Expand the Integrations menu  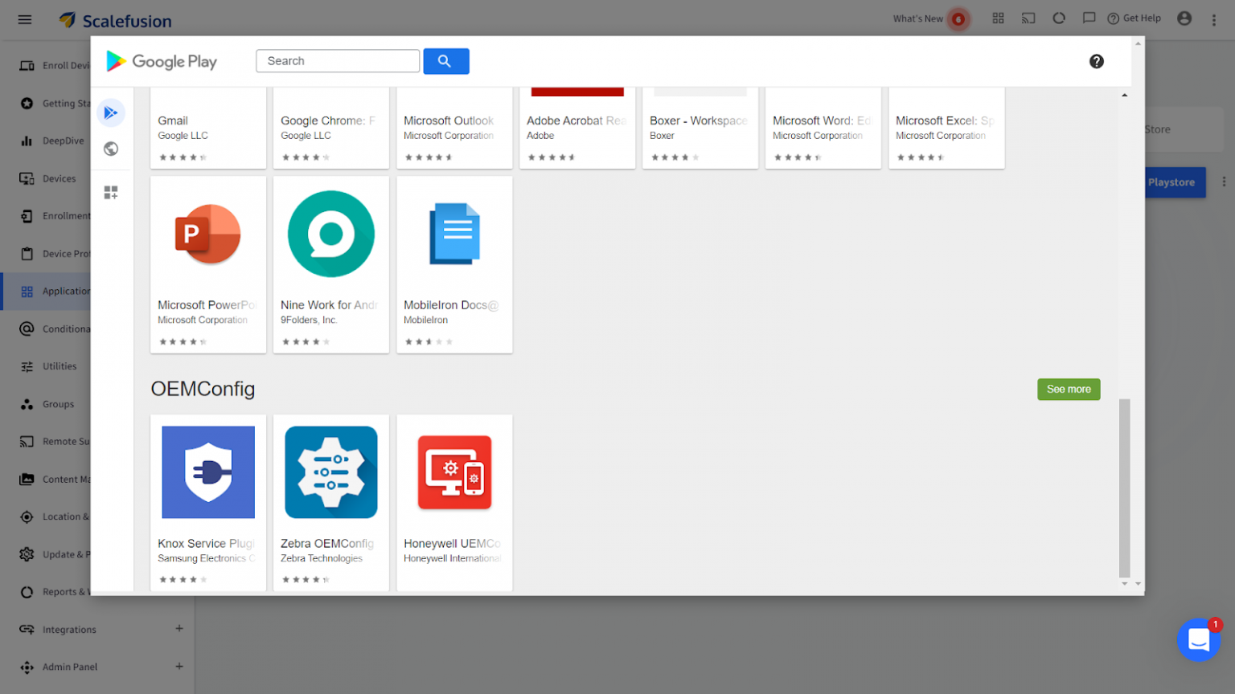tap(68, 629)
